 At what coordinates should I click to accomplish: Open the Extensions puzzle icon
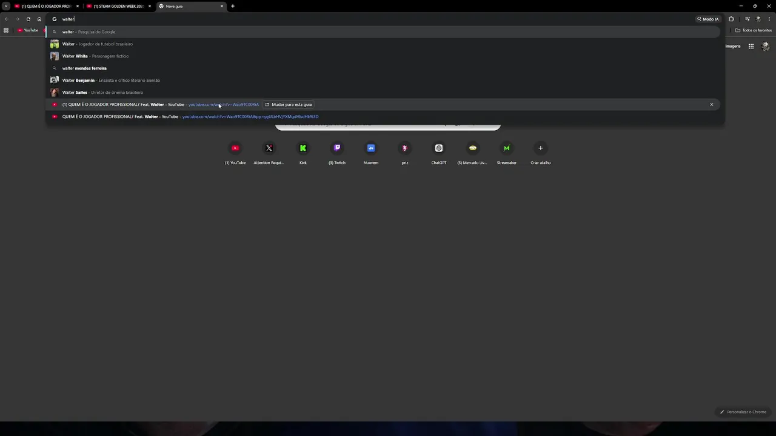click(731, 19)
